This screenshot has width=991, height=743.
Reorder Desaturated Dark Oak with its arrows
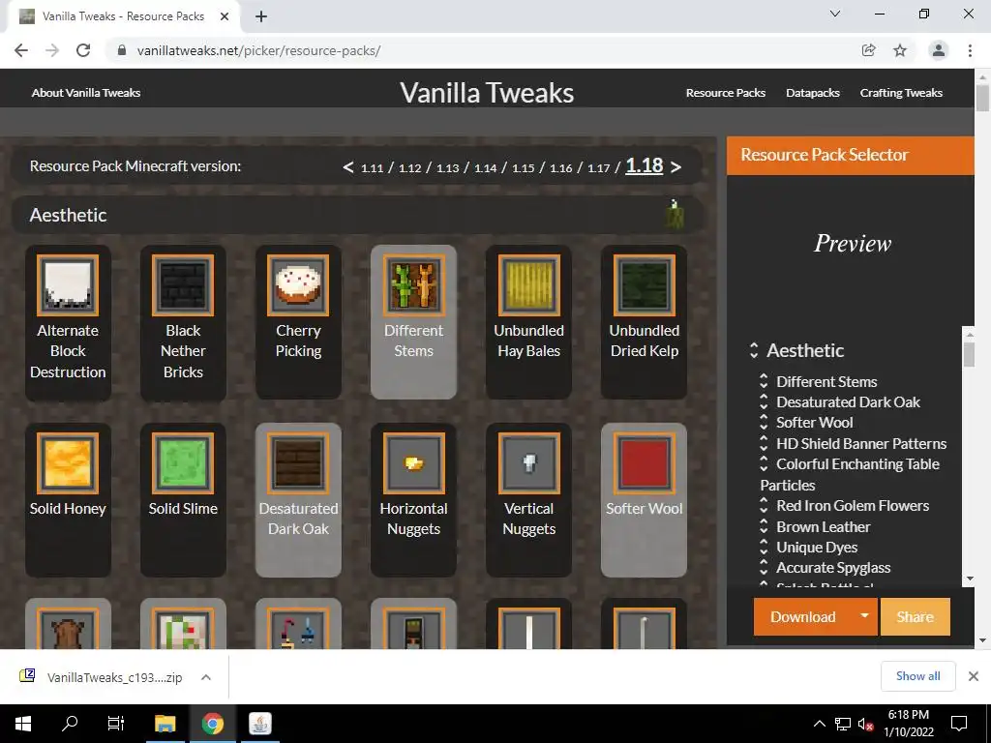(x=764, y=401)
